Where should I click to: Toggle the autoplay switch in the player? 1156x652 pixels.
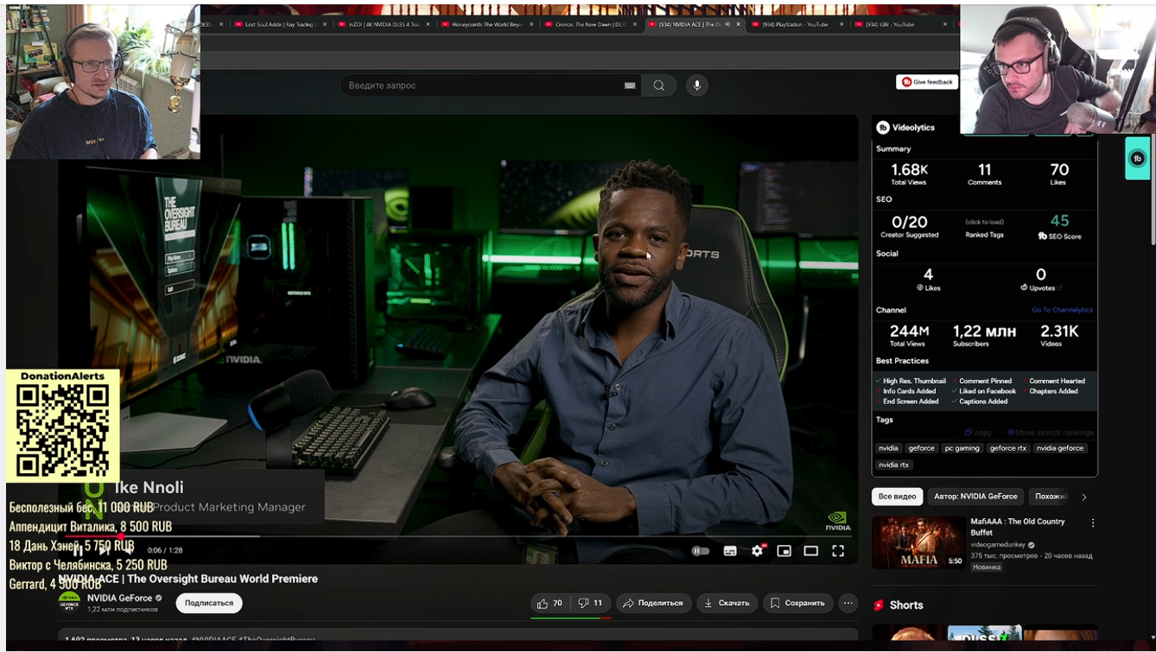[701, 551]
